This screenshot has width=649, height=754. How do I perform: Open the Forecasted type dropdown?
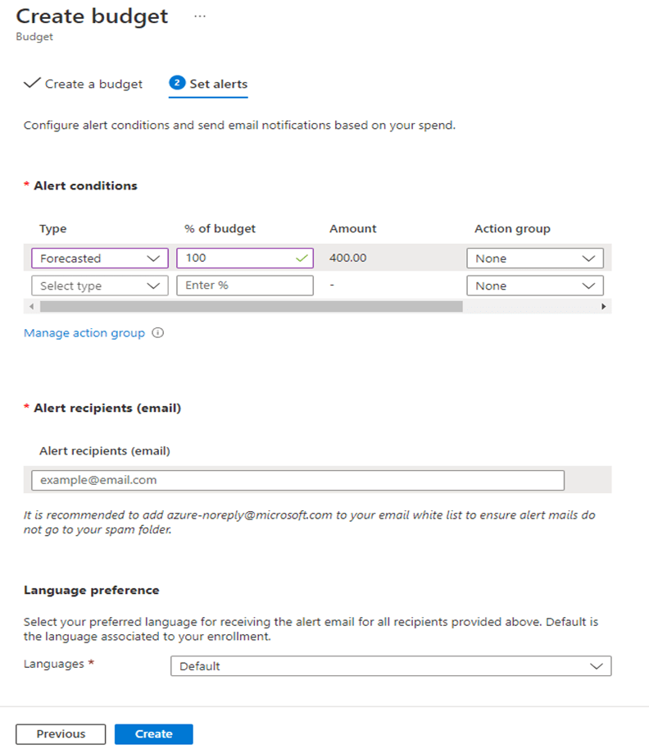(99, 258)
